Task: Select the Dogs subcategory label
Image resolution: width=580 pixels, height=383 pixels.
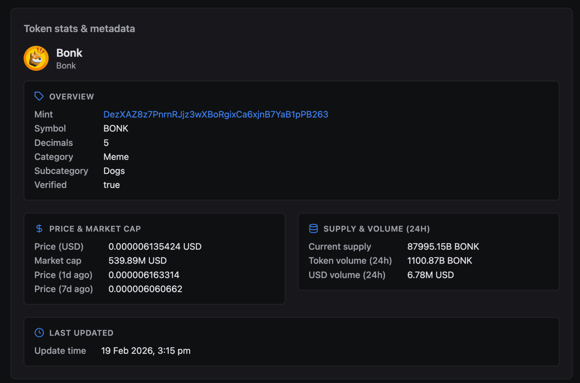Action: [x=114, y=171]
